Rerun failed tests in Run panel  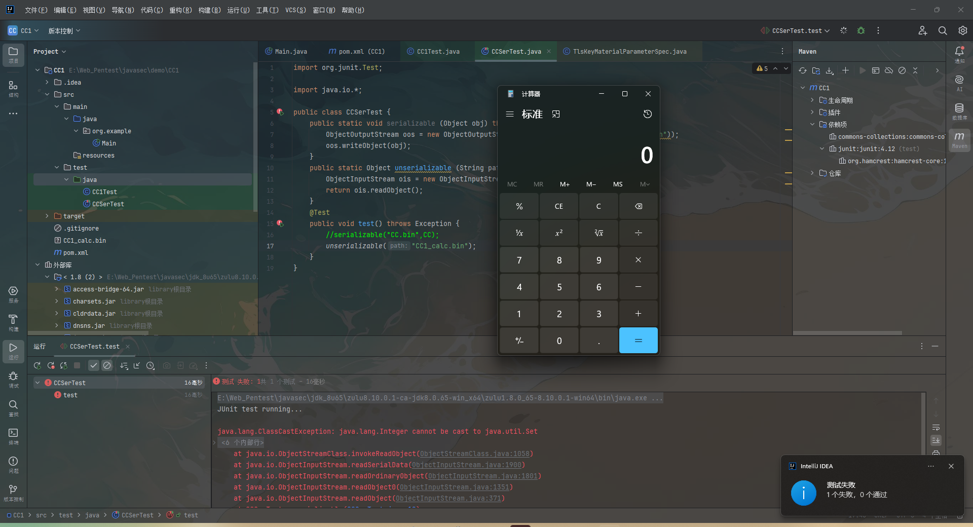pyautogui.click(x=51, y=365)
